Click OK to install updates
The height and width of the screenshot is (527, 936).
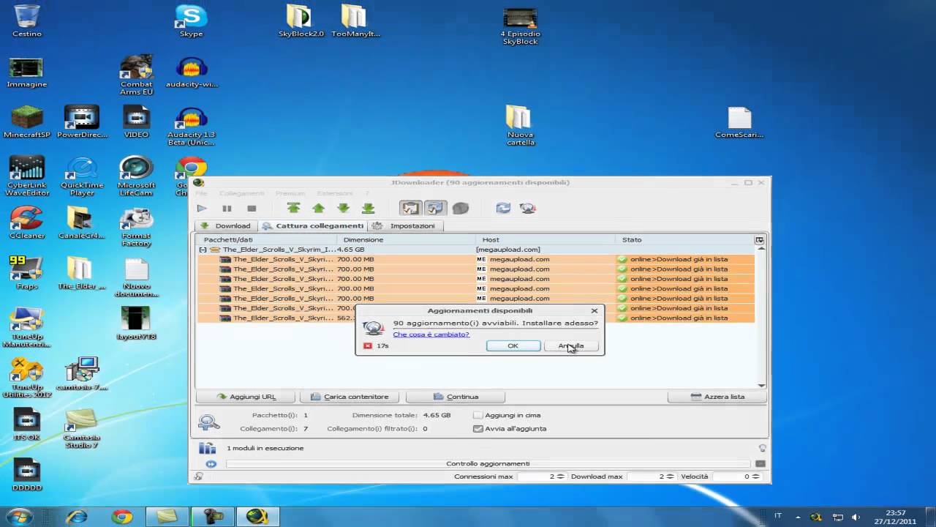pyautogui.click(x=513, y=345)
